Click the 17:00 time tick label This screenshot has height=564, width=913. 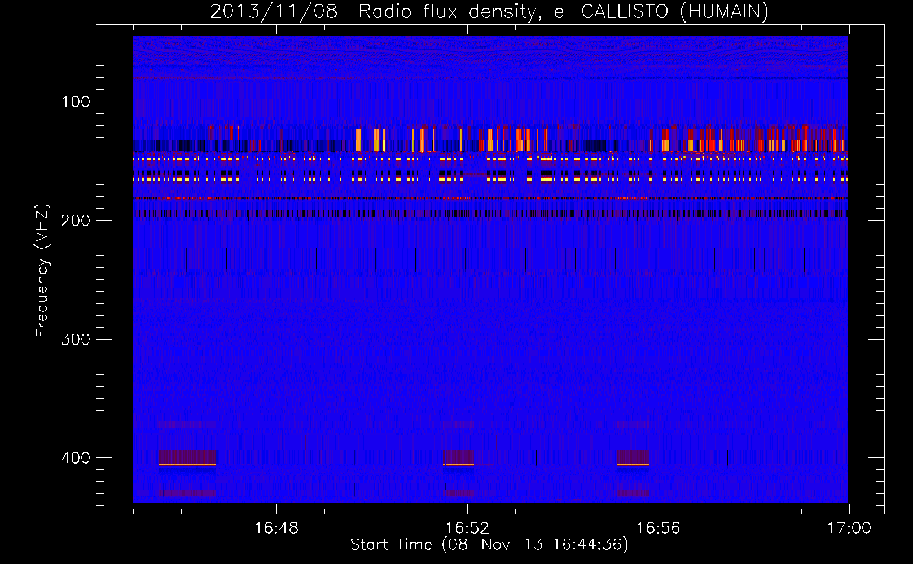[849, 528]
